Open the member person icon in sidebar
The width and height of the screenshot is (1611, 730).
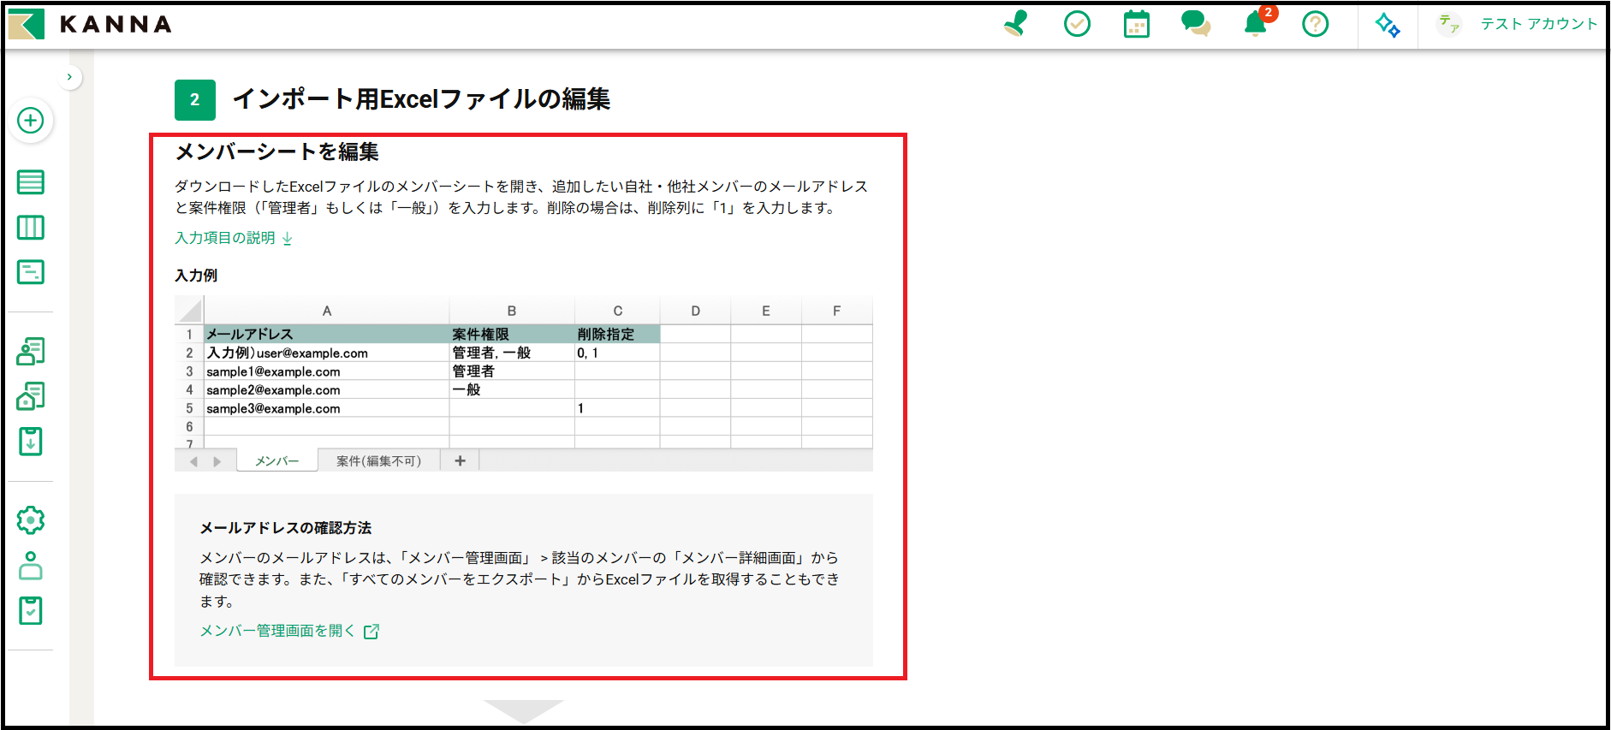pyautogui.click(x=31, y=566)
